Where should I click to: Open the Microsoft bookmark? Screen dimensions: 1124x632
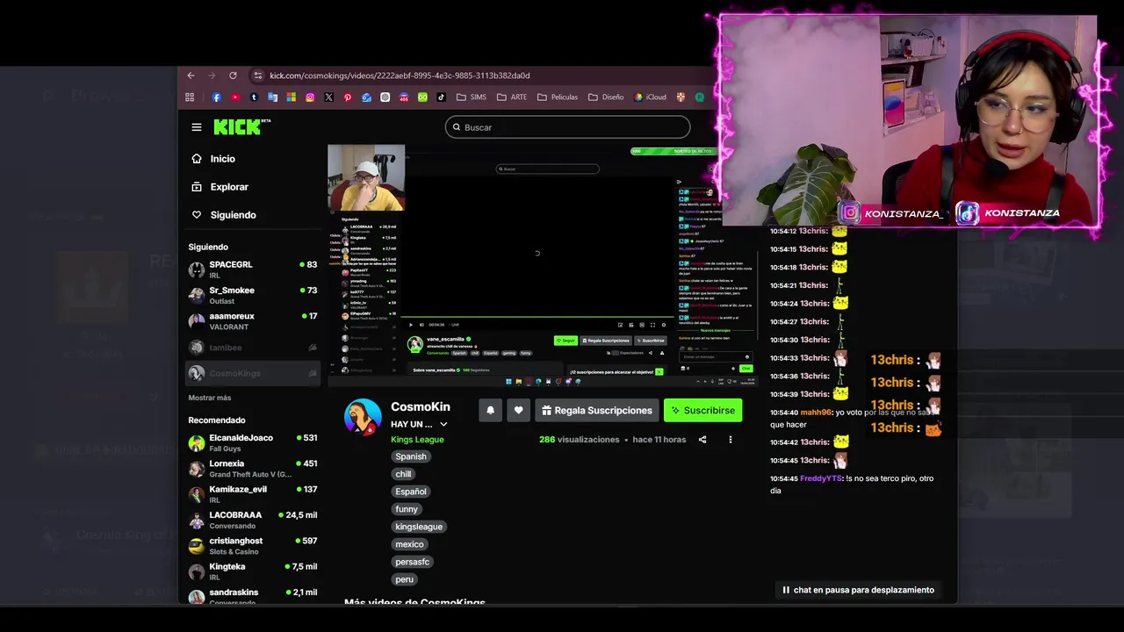click(292, 97)
